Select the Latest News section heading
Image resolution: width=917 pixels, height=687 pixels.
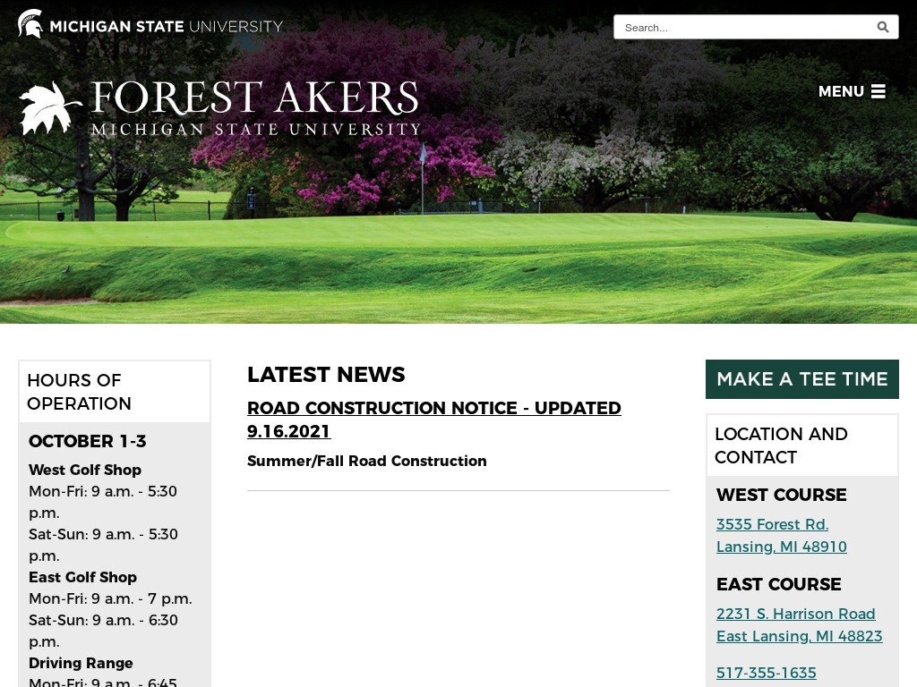pos(326,375)
